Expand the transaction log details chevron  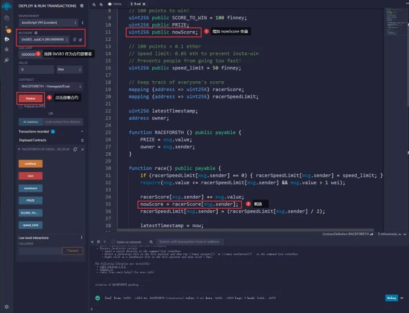click(x=402, y=298)
